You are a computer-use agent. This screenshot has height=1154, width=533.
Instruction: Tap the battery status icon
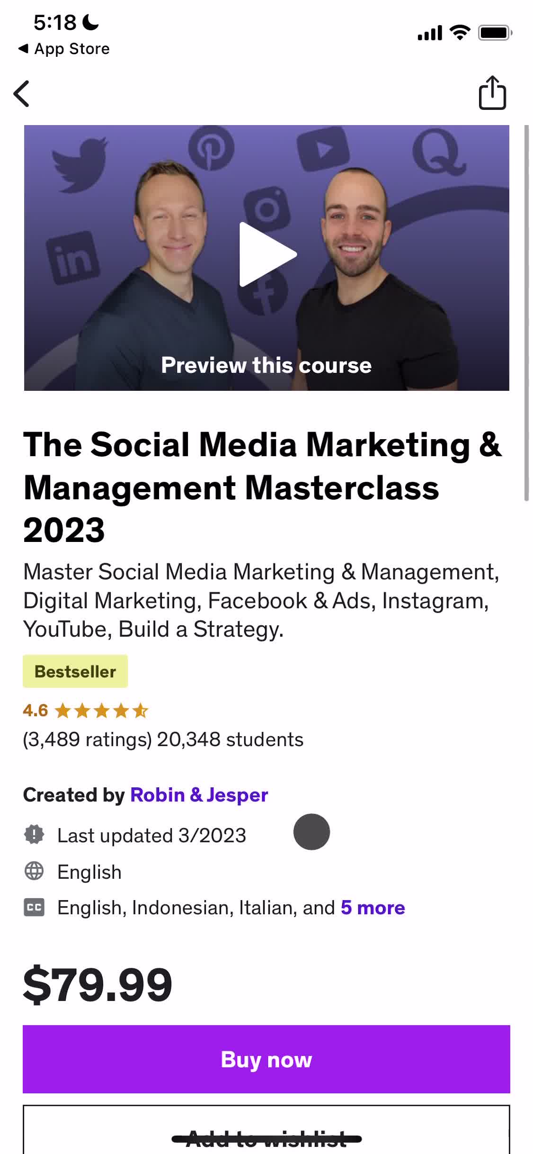pos(495,33)
